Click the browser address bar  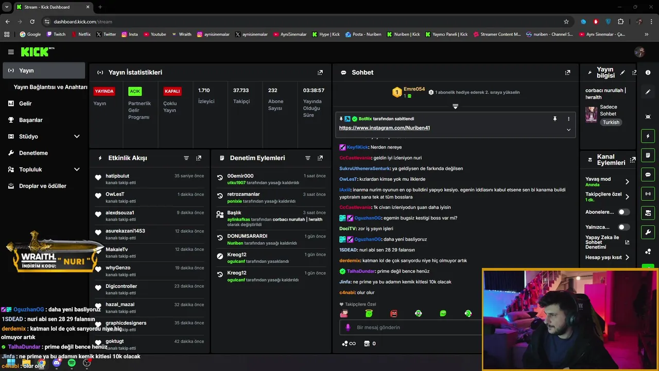304,22
